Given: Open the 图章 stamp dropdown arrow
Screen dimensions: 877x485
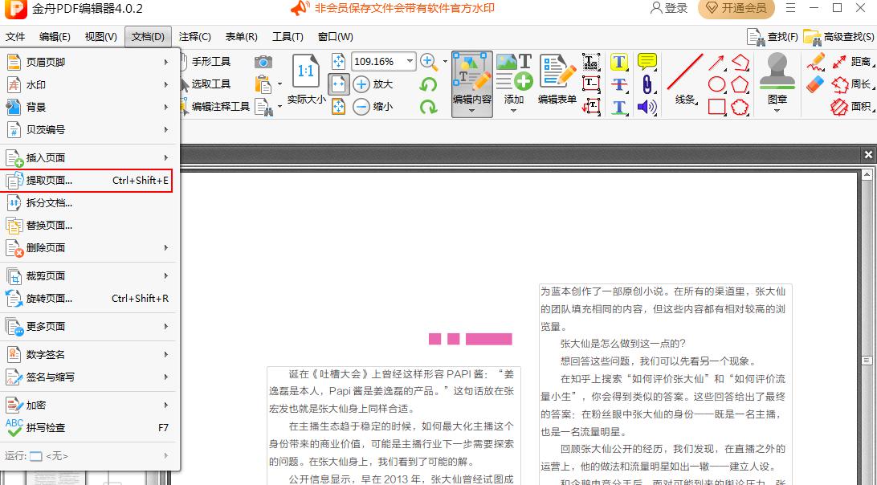Looking at the screenshot, I should click(x=777, y=110).
